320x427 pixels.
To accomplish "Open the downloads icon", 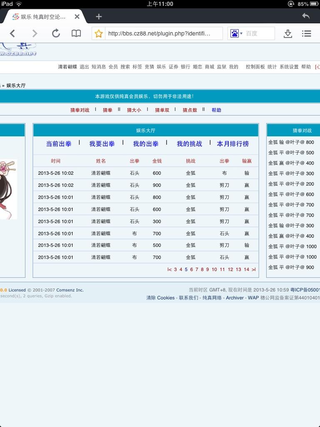I will point(287,33).
